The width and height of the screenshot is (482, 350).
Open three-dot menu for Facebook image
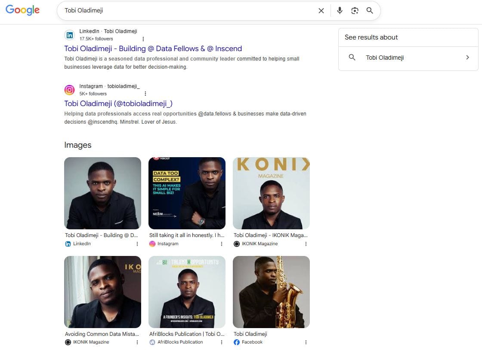click(x=306, y=342)
